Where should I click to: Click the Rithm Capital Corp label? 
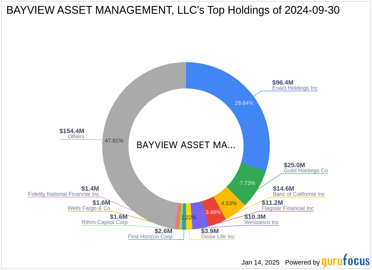[105, 222]
